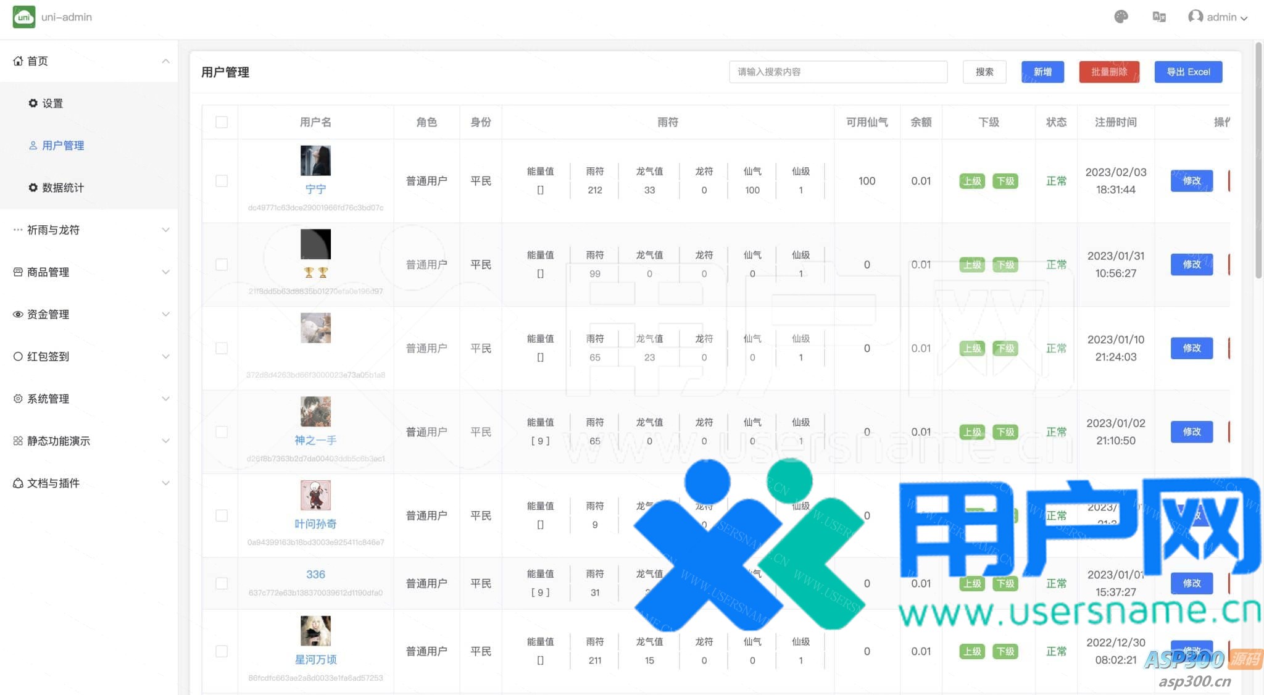Click the 新增 button
The width and height of the screenshot is (1264, 695).
point(1042,72)
